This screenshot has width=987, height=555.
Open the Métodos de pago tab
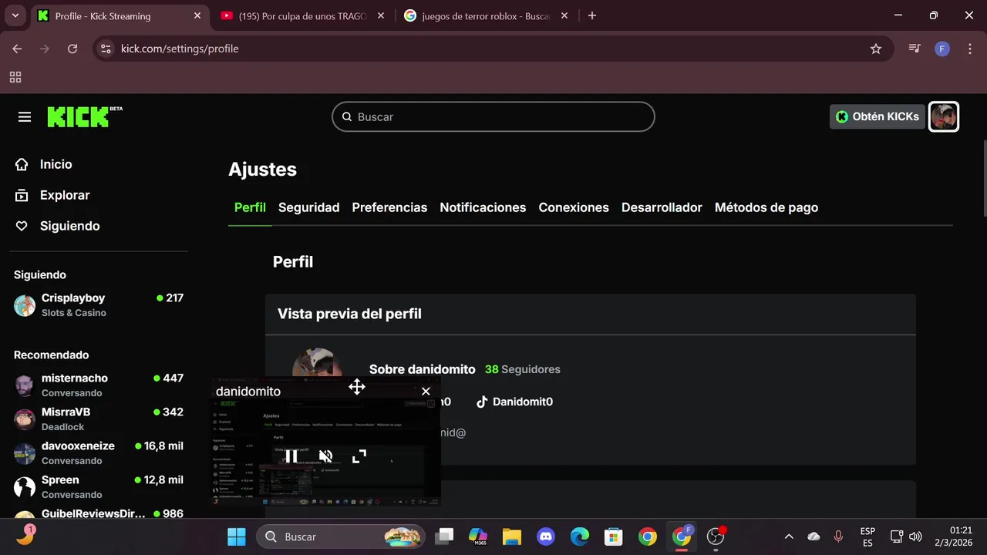(766, 207)
